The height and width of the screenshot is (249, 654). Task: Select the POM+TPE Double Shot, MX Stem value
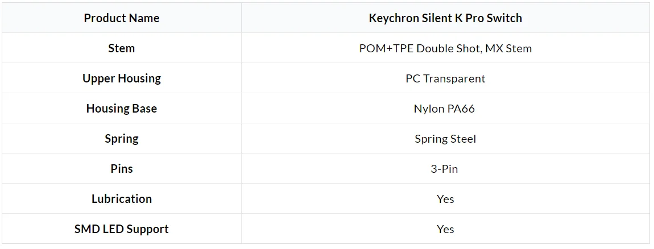click(x=445, y=48)
